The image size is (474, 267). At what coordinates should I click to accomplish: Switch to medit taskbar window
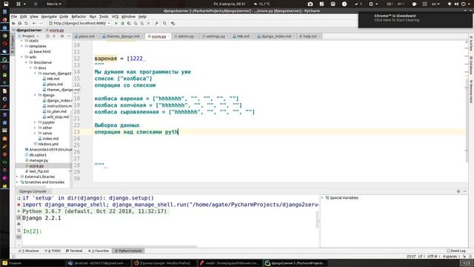click(230, 263)
